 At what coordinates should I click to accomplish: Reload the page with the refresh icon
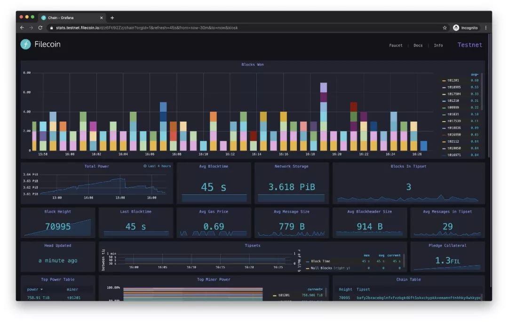(x=40, y=28)
